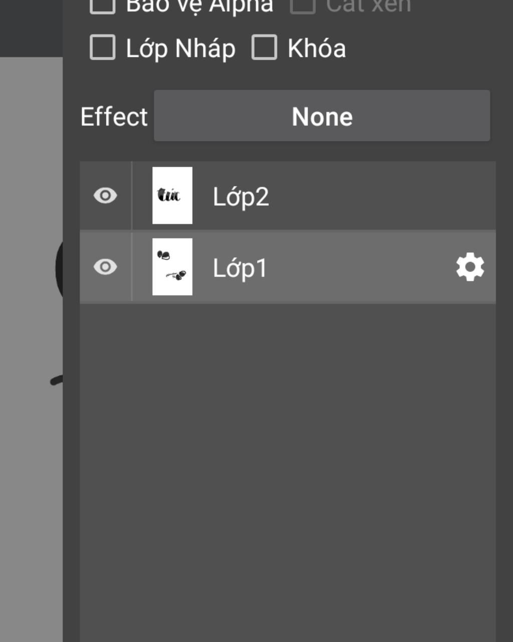Tick the Khóa lock checkbox
The width and height of the screenshot is (513, 642).
265,47
